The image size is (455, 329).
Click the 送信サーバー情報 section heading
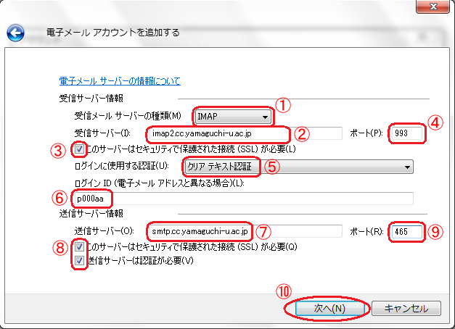[91, 214]
